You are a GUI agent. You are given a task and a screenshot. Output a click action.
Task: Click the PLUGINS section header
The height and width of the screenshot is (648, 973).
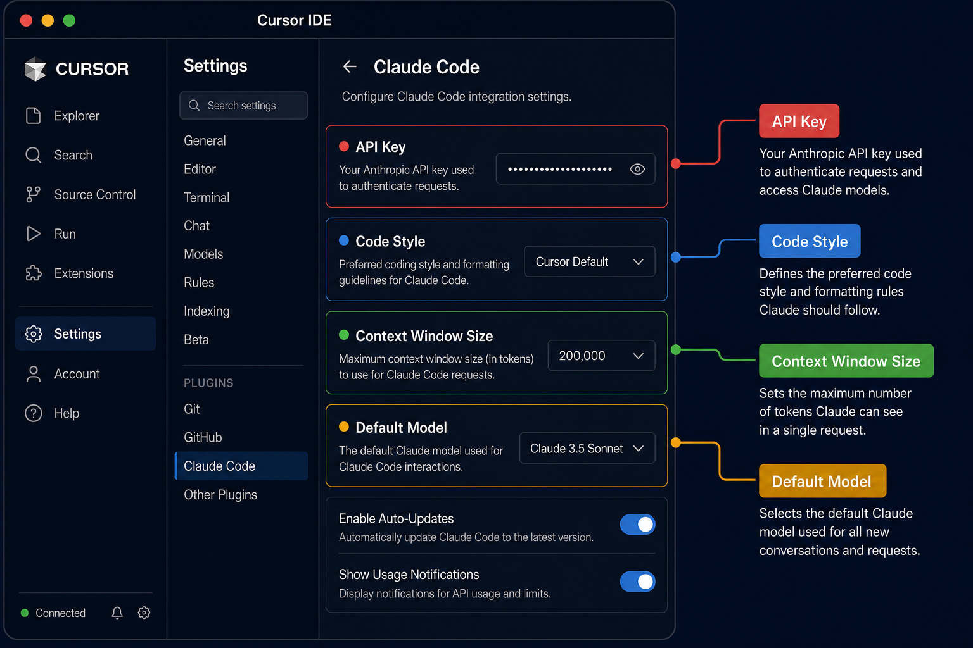pyautogui.click(x=208, y=383)
